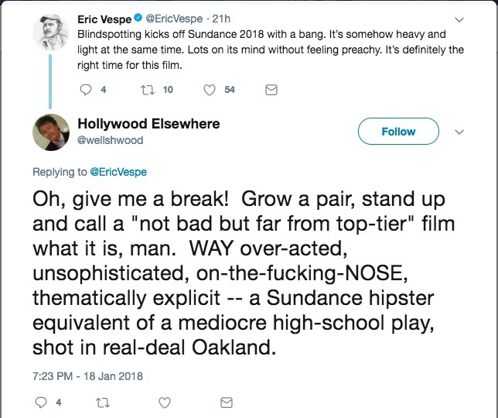Reply to Hollywood Elsewhere's tweet

pos(43,403)
